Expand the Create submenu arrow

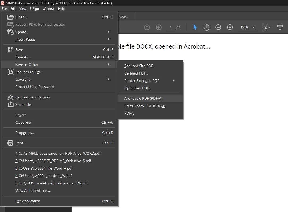[109, 32]
